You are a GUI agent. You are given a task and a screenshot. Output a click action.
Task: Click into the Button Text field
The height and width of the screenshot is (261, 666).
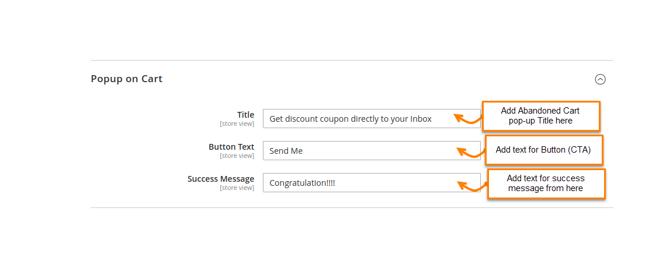pyautogui.click(x=372, y=151)
